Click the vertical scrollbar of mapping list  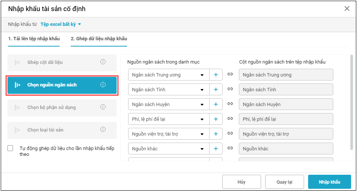(351, 103)
